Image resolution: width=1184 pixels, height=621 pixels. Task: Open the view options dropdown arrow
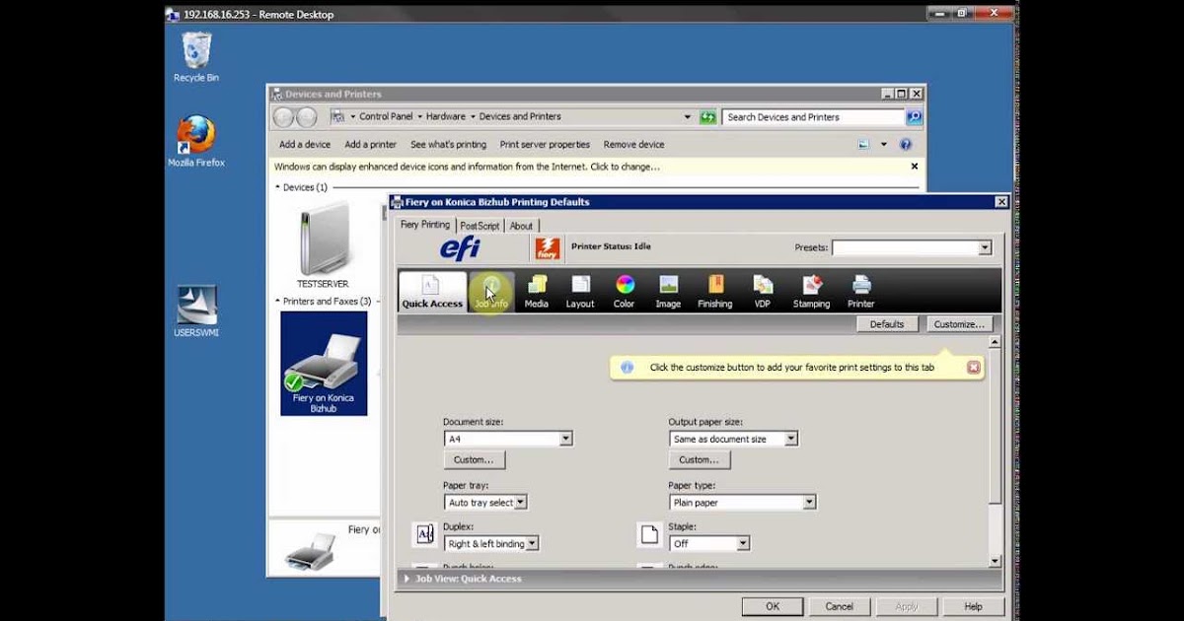[883, 144]
